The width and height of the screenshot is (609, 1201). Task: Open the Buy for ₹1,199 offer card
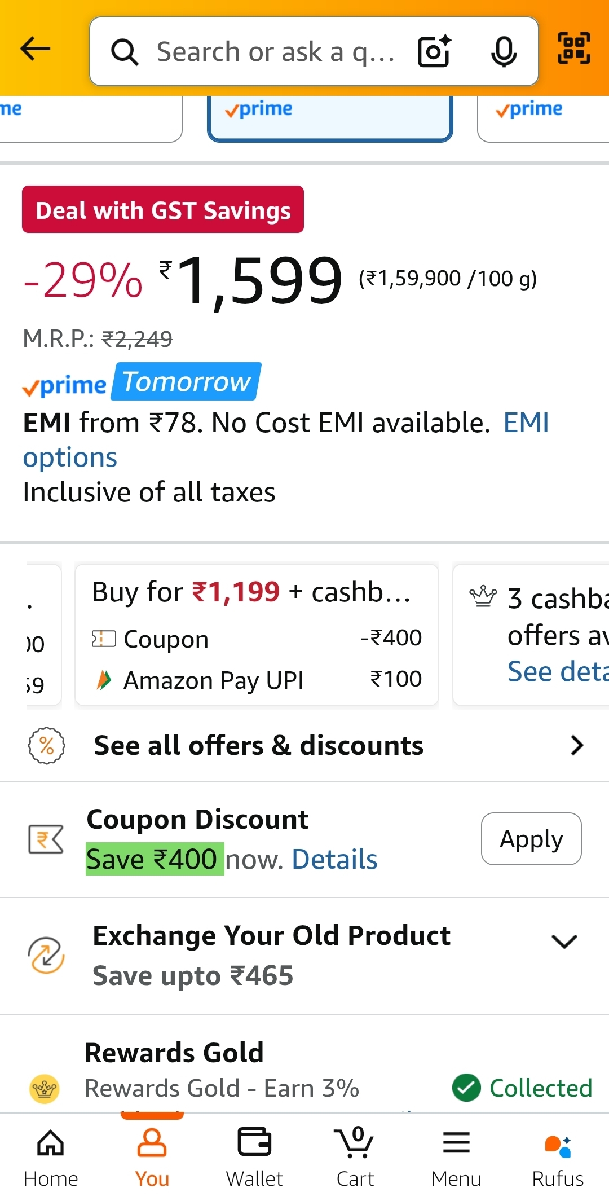coord(257,635)
